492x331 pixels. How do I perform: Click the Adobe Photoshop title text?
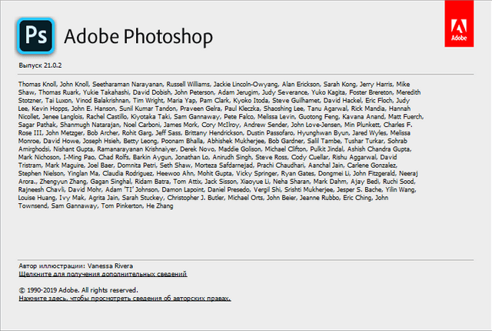point(138,37)
